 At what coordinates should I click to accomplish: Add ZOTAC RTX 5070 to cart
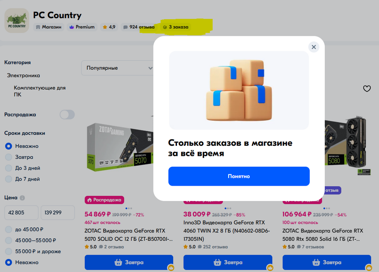(x=129, y=262)
